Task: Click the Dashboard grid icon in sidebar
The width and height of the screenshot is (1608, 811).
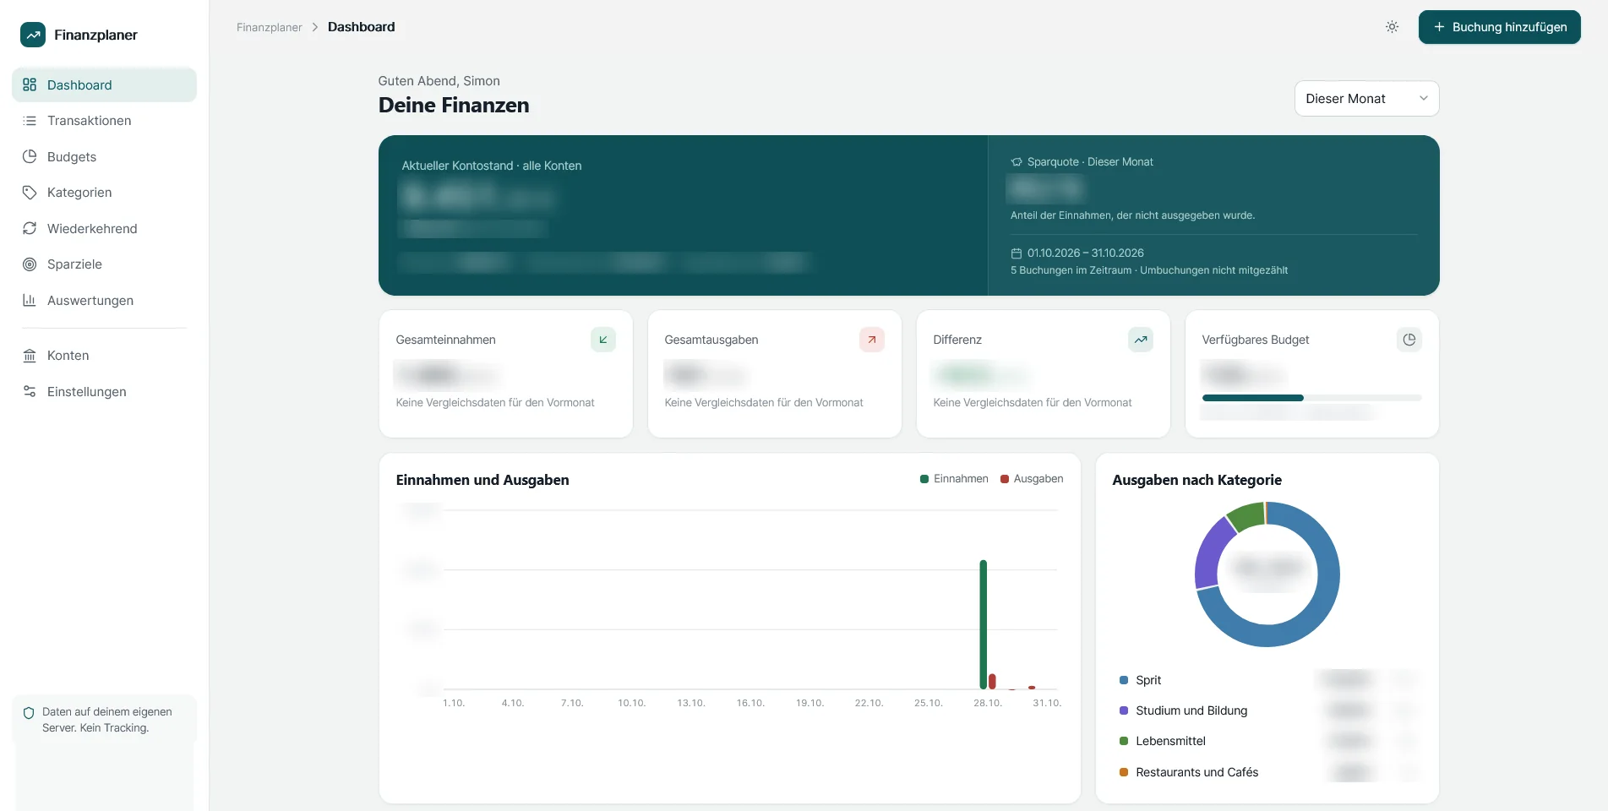Action: tap(30, 84)
